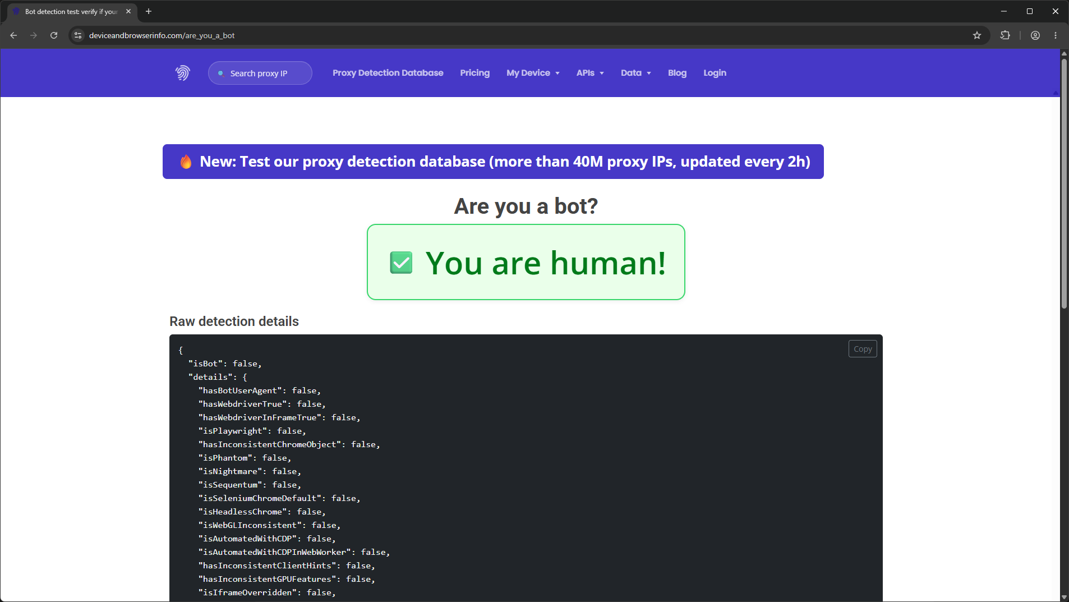Copy the raw detection JSON
The image size is (1069, 602).
click(x=863, y=349)
